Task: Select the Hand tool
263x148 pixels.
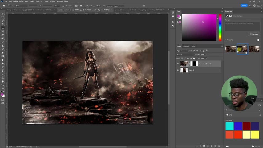Action: pos(2,81)
